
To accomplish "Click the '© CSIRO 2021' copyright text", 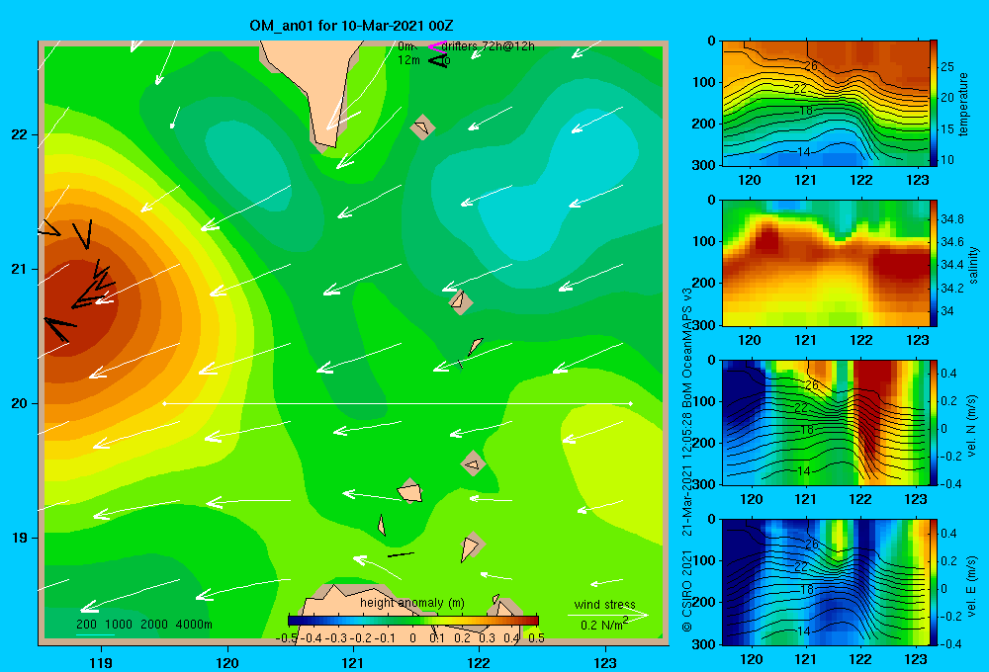I will coord(687,591).
